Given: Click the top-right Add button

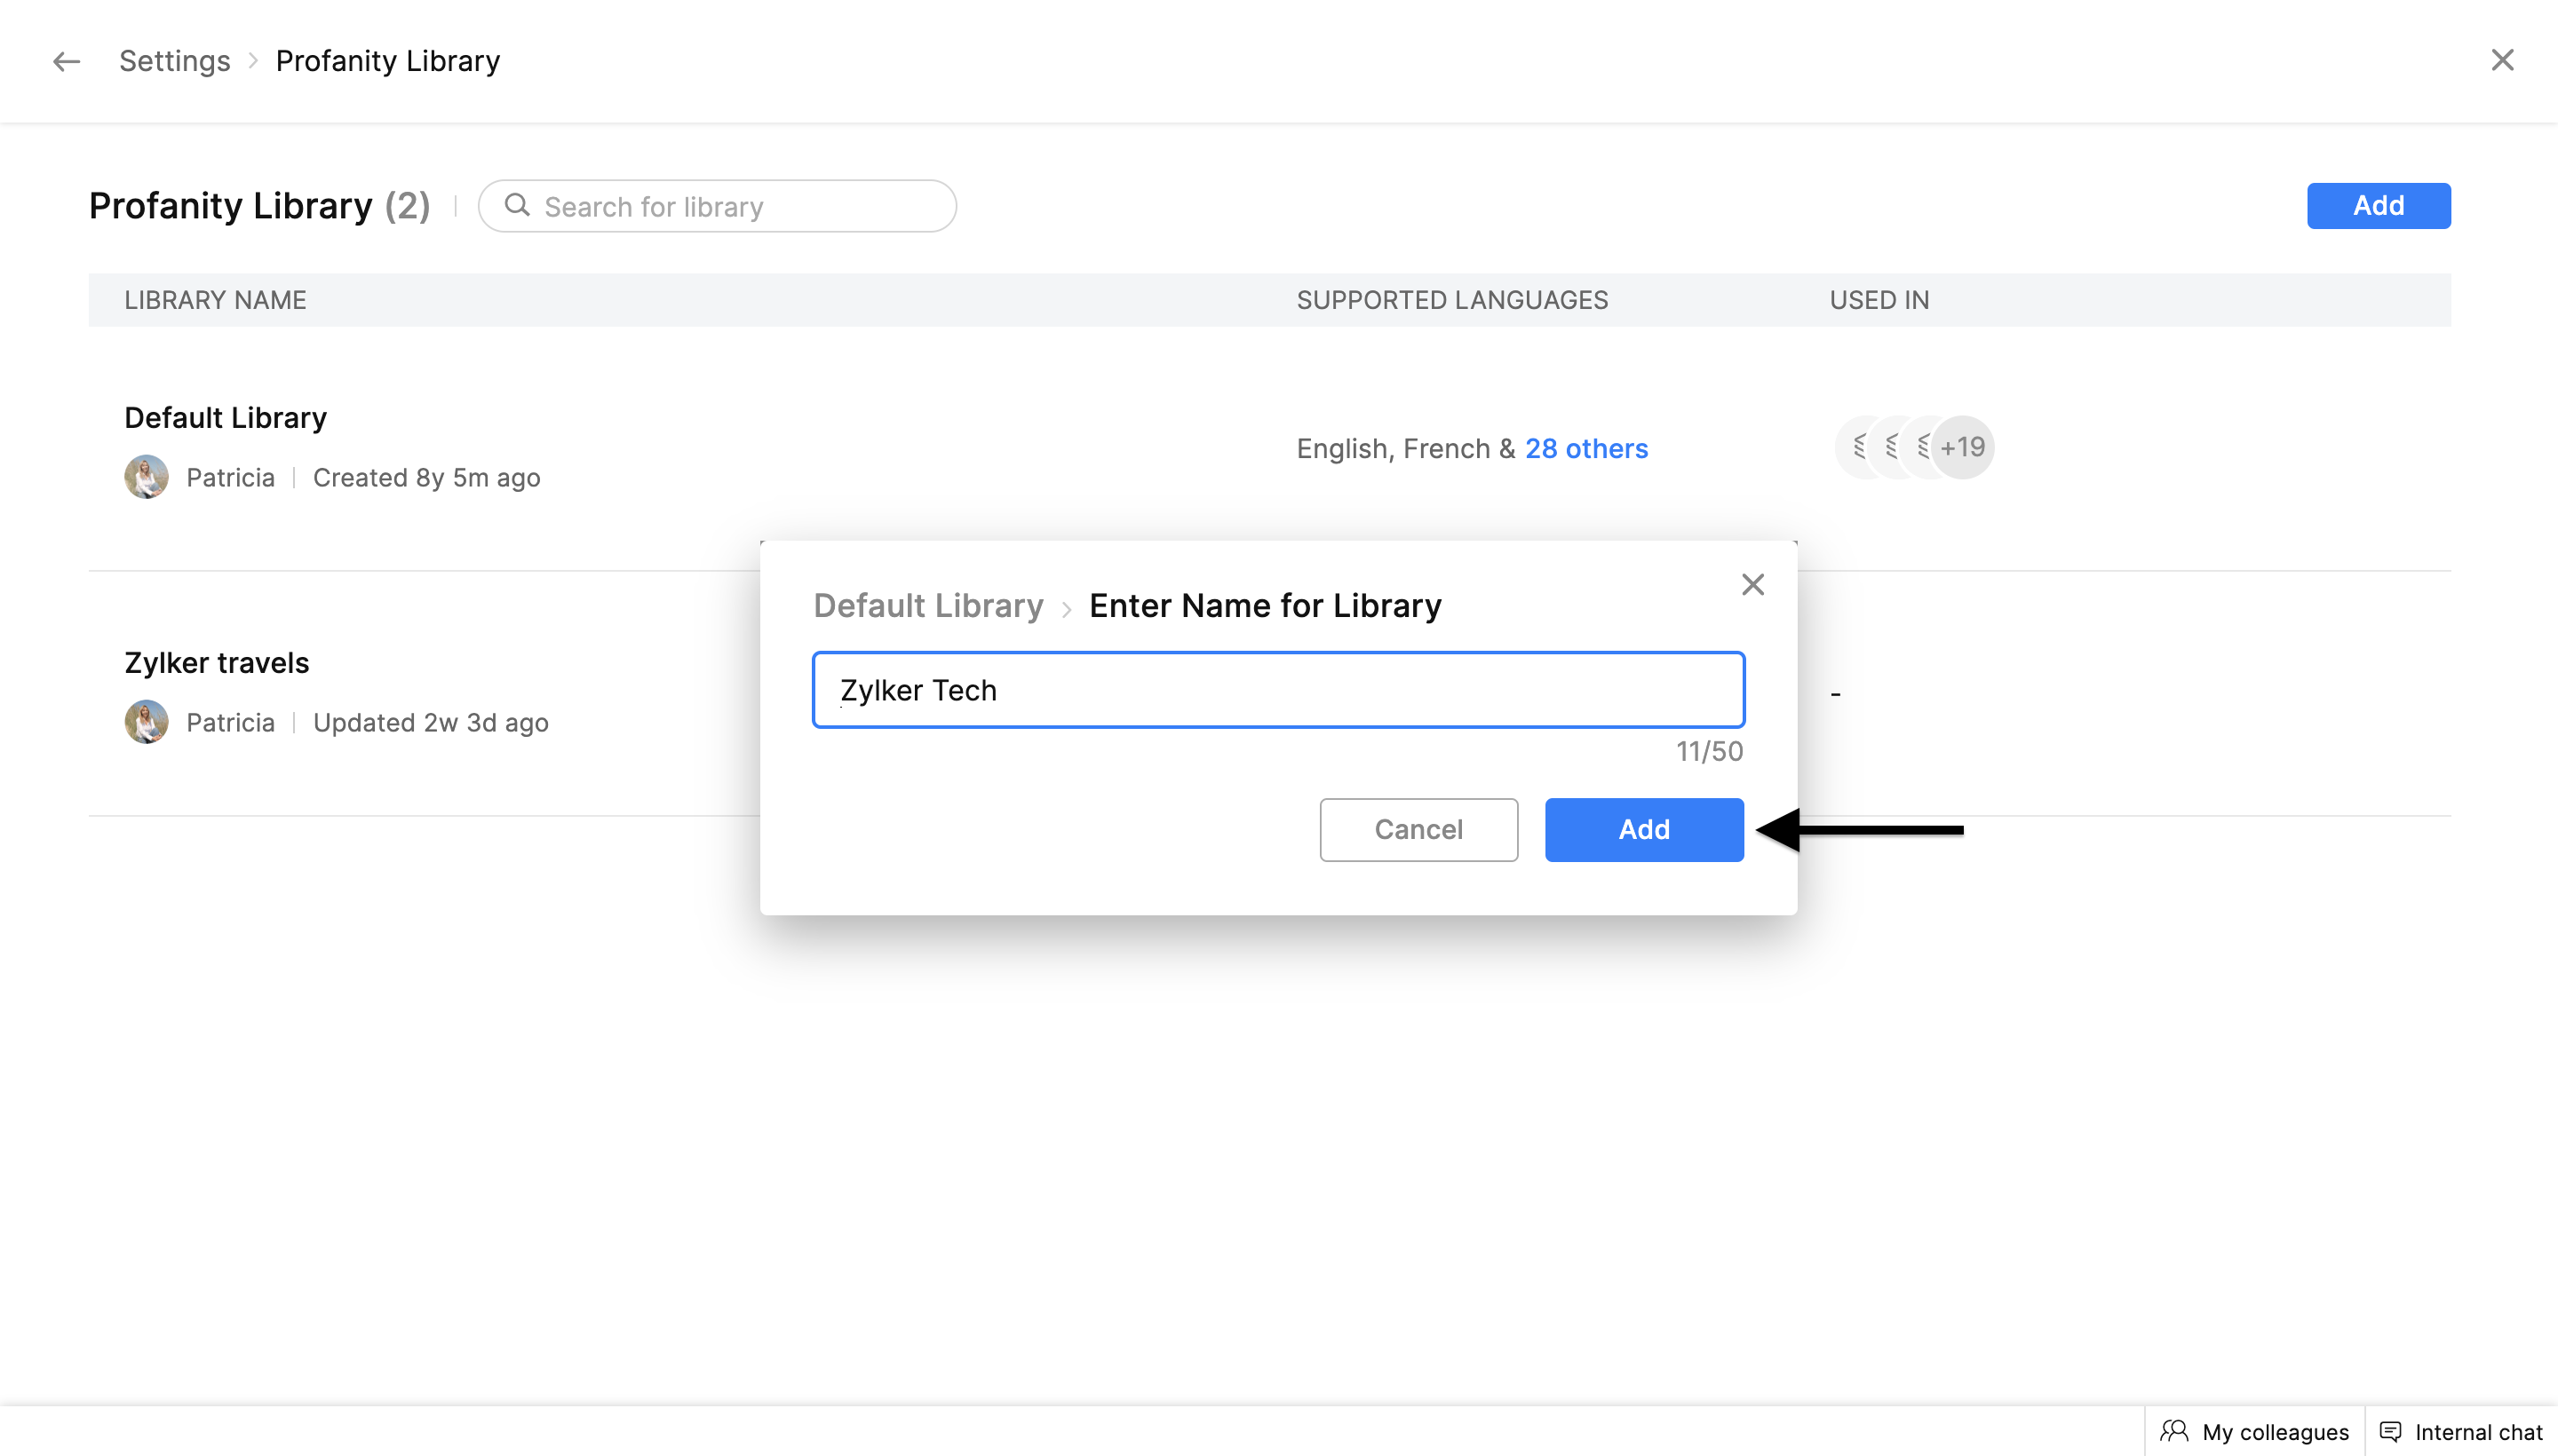Looking at the screenshot, I should 2377,205.
